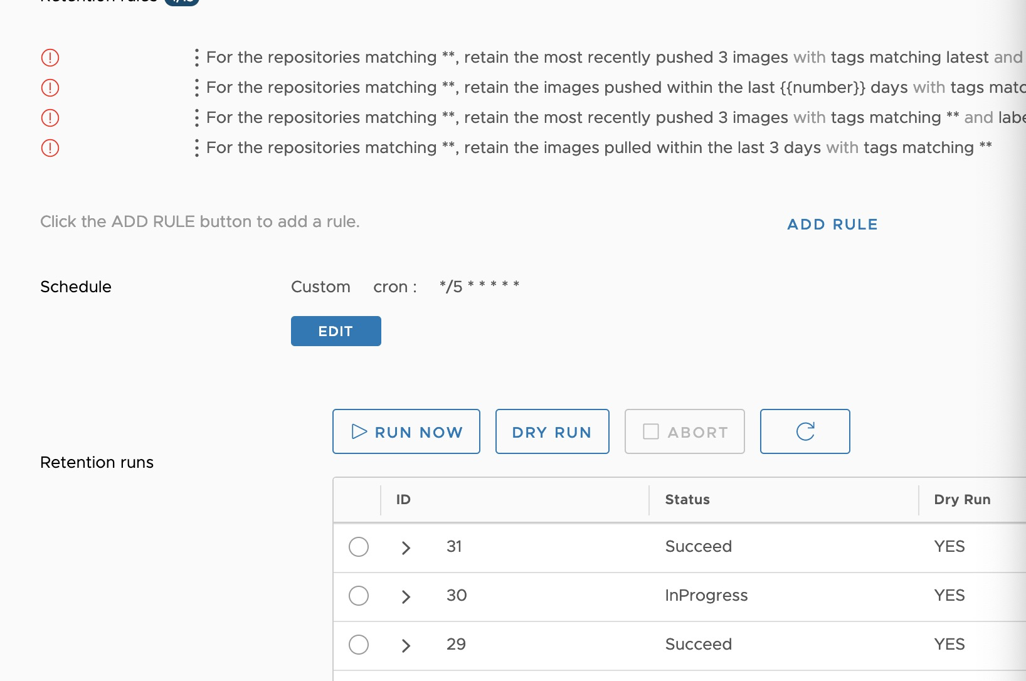Click kebab icon next to third retention rule
This screenshot has height=681, width=1026.
coord(196,117)
